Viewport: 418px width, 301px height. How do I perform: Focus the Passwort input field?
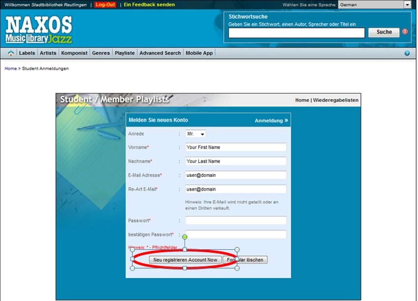pos(236,221)
